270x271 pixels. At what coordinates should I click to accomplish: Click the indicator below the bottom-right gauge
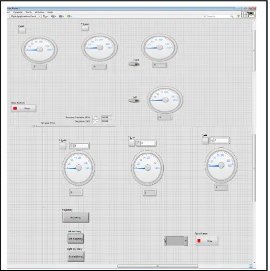(x=221, y=187)
